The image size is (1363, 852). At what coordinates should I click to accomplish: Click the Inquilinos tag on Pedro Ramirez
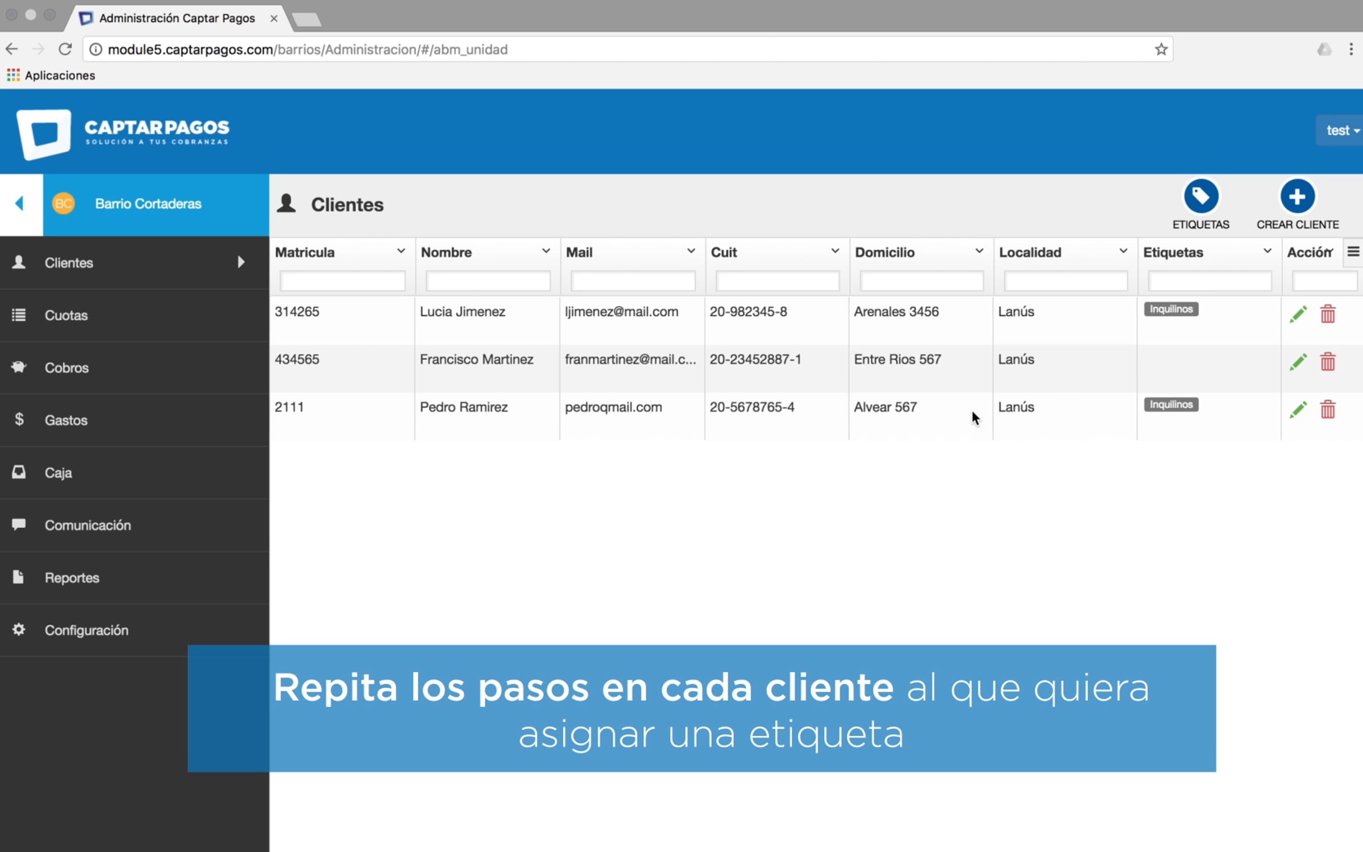click(1171, 404)
